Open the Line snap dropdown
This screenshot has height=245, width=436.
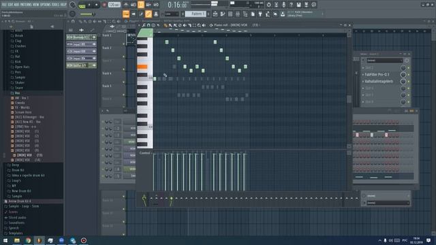(x=172, y=14)
